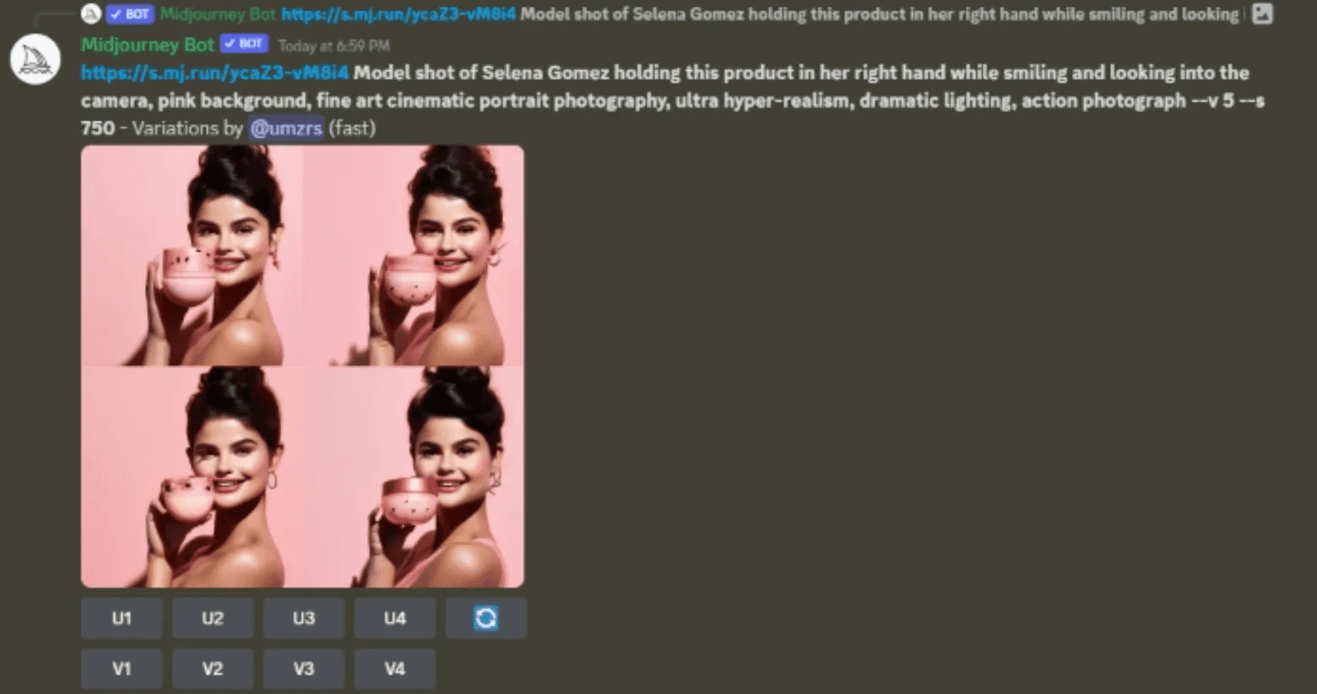Open the @umzrs user mention
The height and width of the screenshot is (694, 1317).
pos(286,128)
